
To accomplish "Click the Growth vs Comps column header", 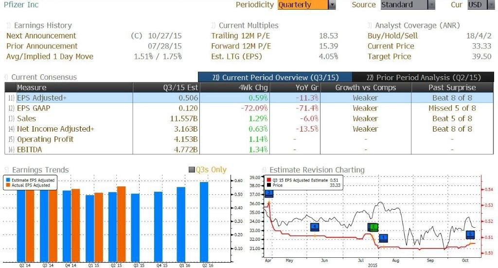I will click(366, 87).
